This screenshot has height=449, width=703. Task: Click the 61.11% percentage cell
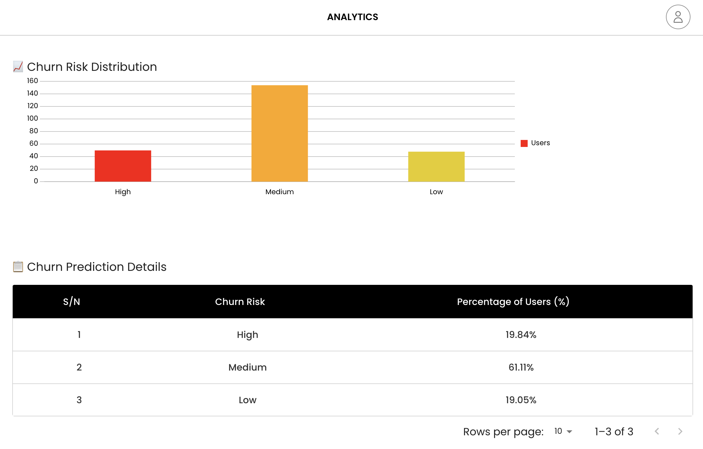(x=521, y=367)
